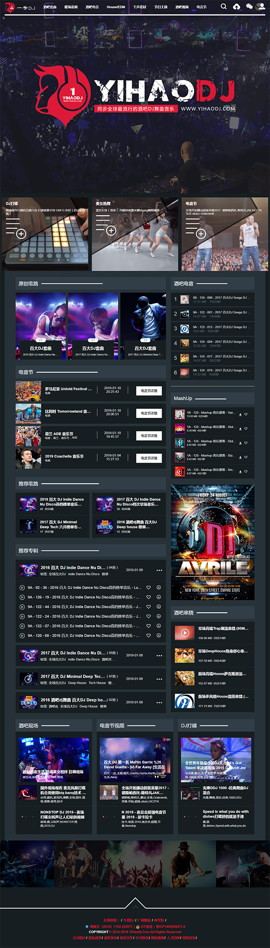The height and width of the screenshot is (948, 270).
Task: Favorite track 9A - 92 - 36 with heart icon
Action: point(148,587)
